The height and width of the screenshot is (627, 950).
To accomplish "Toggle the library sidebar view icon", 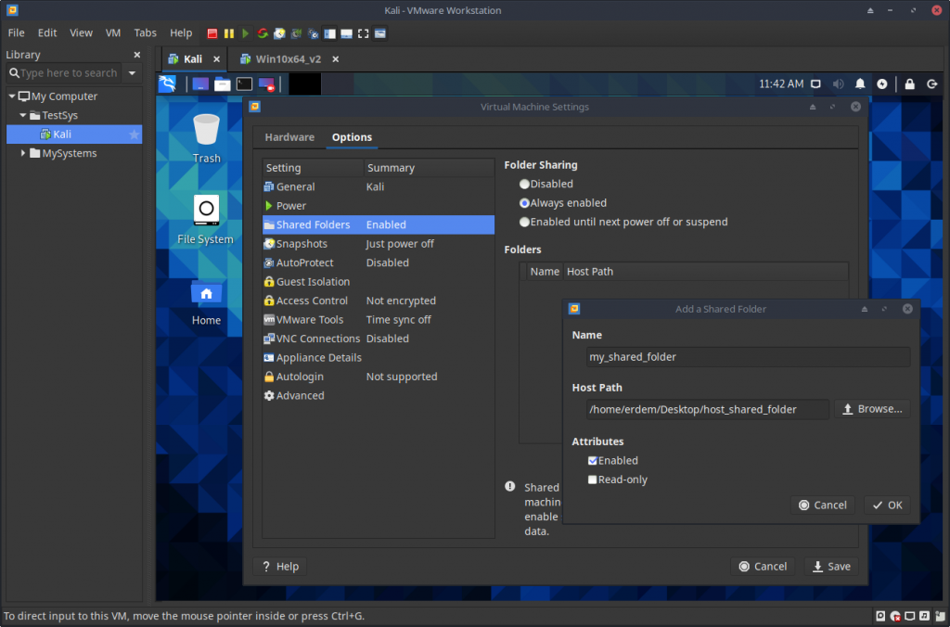I will (x=329, y=33).
